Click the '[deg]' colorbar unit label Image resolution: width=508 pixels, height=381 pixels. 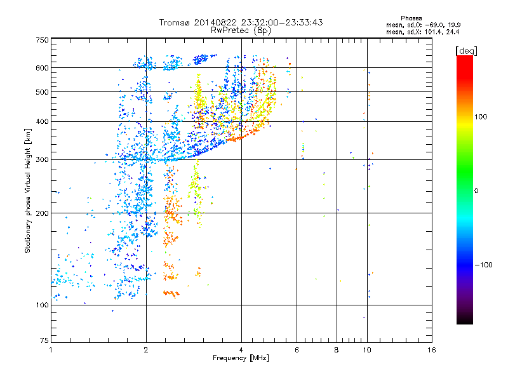(466, 51)
